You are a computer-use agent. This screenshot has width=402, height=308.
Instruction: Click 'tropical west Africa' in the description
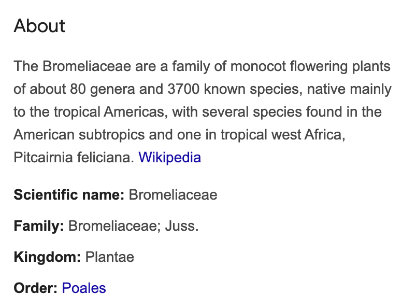(283, 135)
